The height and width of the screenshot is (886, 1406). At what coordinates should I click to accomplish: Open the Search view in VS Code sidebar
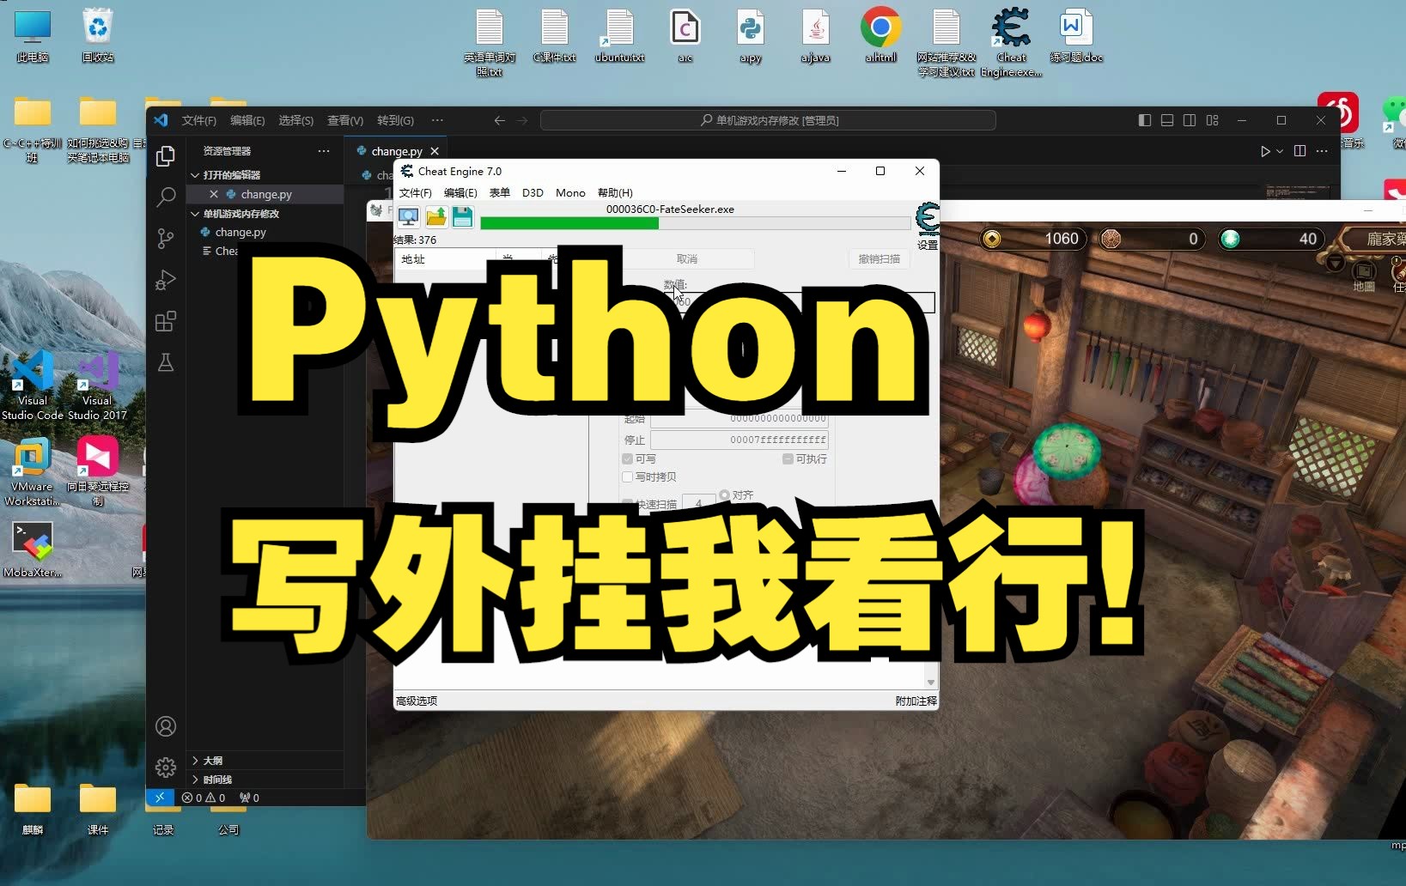point(166,197)
